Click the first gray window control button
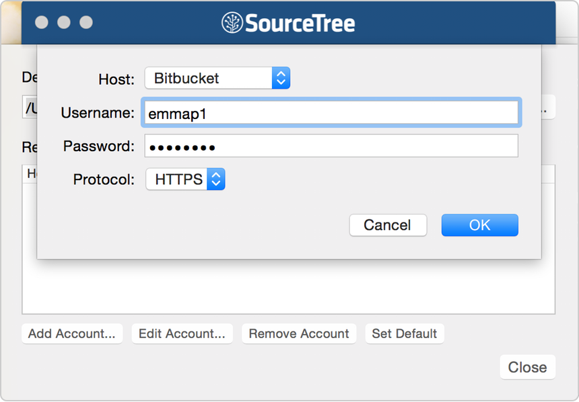 coord(42,22)
